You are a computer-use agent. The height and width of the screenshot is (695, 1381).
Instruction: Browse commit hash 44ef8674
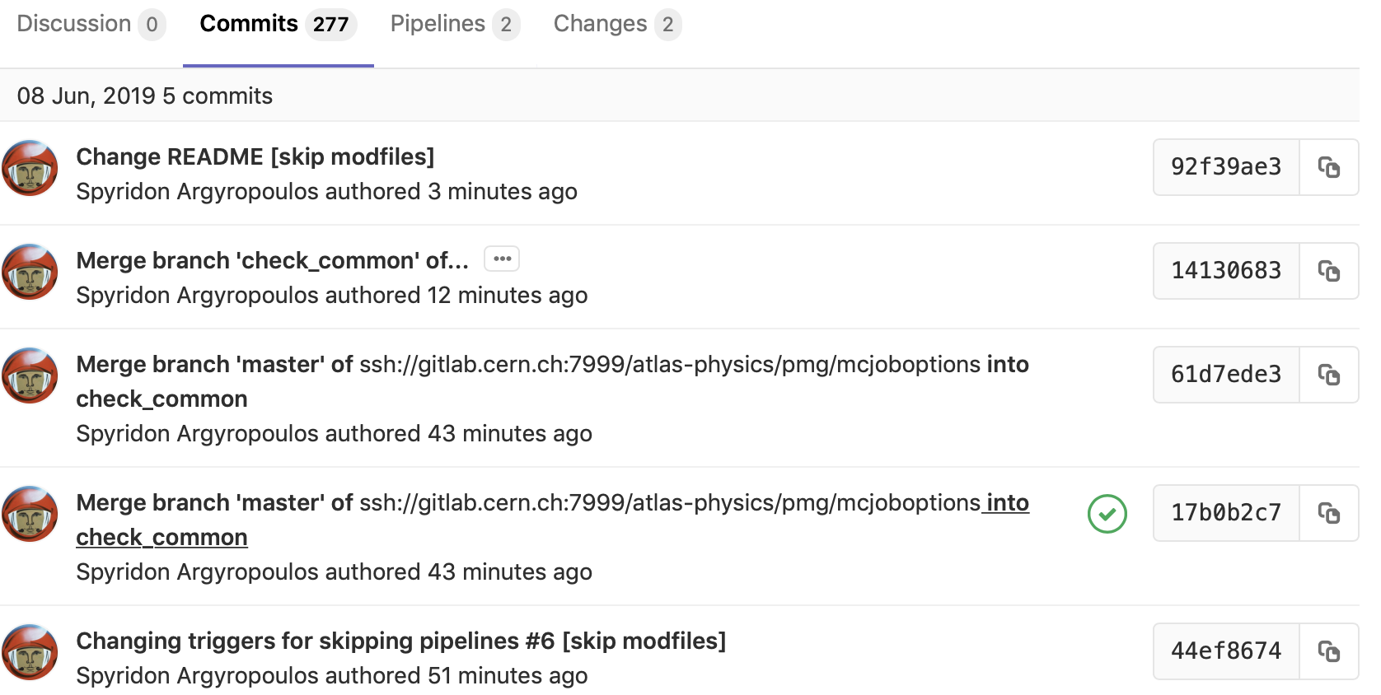coord(1226,651)
